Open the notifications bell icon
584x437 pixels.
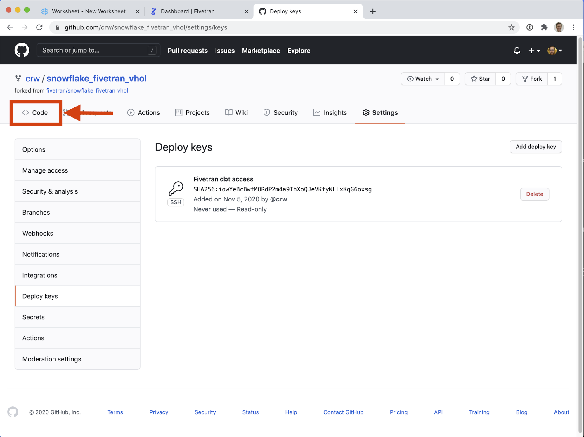pos(517,51)
